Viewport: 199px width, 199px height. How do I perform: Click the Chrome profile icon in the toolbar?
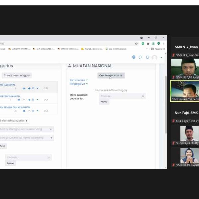(153, 44)
